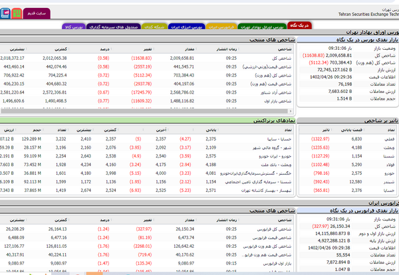Click the right arrow of index table scrollbar
Image resolution: width=399 pixels, height=275 pixels.
(291, 111)
